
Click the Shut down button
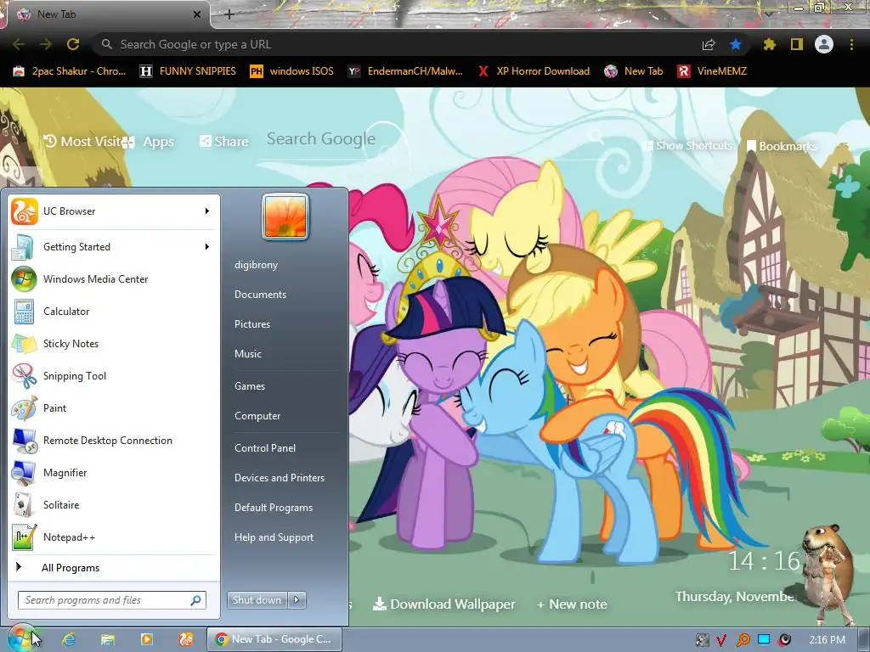click(x=257, y=599)
